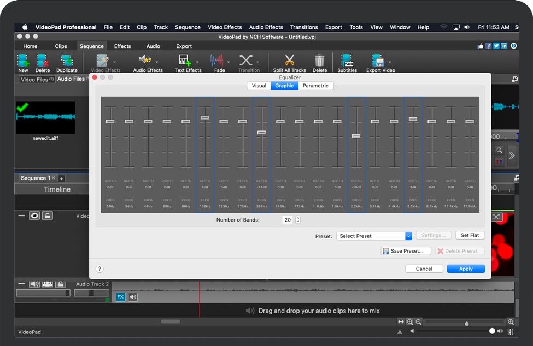The image size is (533, 346).
Task: Open the Select Preset dropdown
Action: 373,236
